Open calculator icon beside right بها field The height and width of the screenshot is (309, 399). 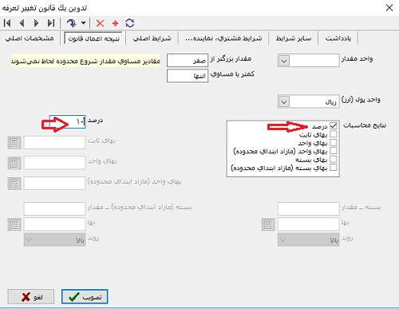click(x=268, y=224)
